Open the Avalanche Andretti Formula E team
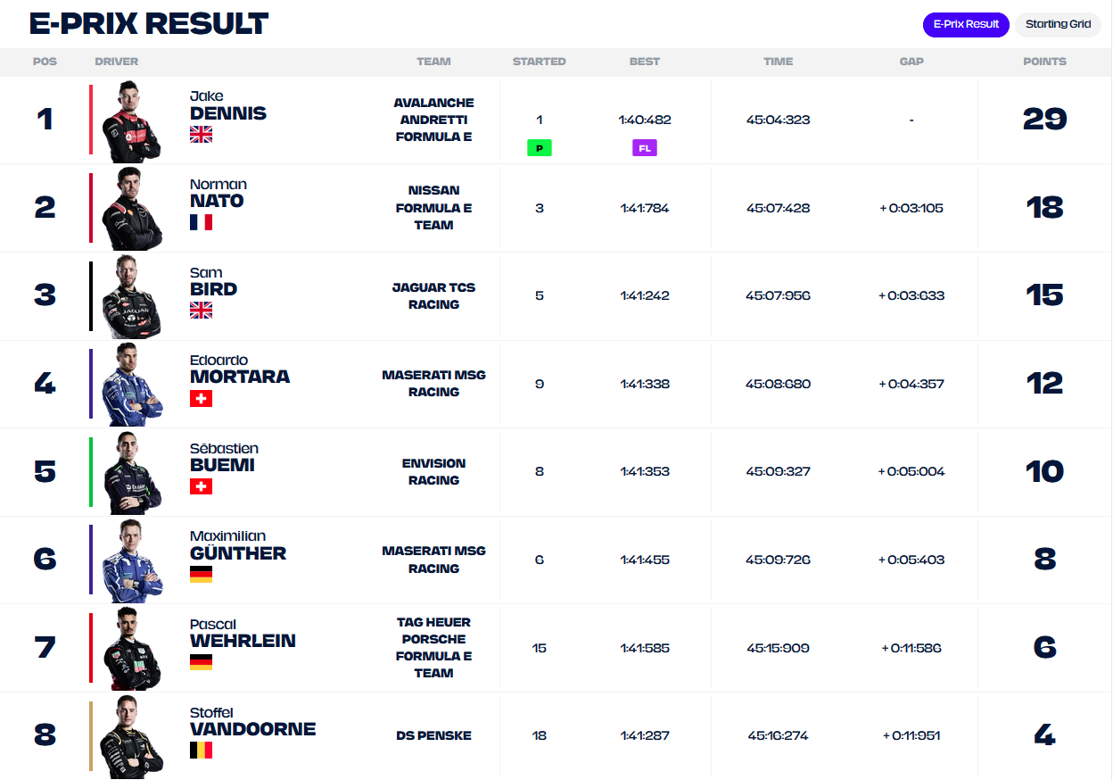This screenshot has width=1113, height=780. coord(433,120)
